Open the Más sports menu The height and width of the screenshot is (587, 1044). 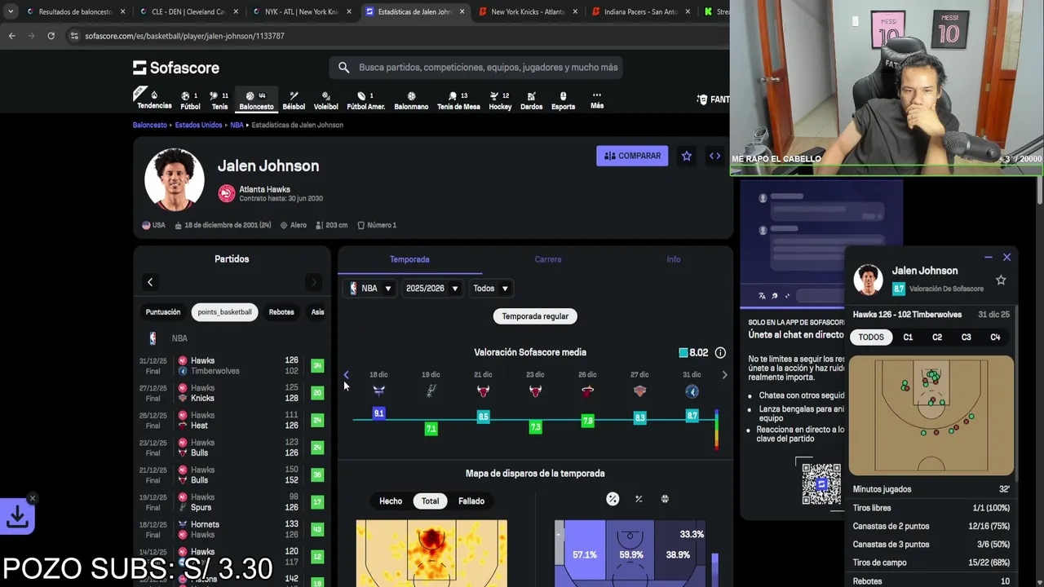(597, 100)
